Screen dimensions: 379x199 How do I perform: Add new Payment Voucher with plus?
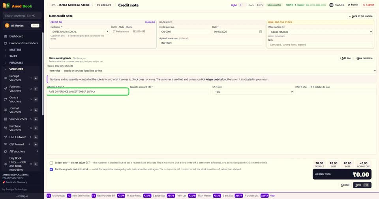click(x=36, y=89)
